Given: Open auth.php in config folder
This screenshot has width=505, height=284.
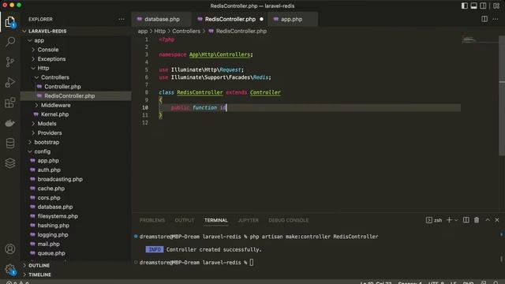Looking at the screenshot, I should click(x=76, y=170).
